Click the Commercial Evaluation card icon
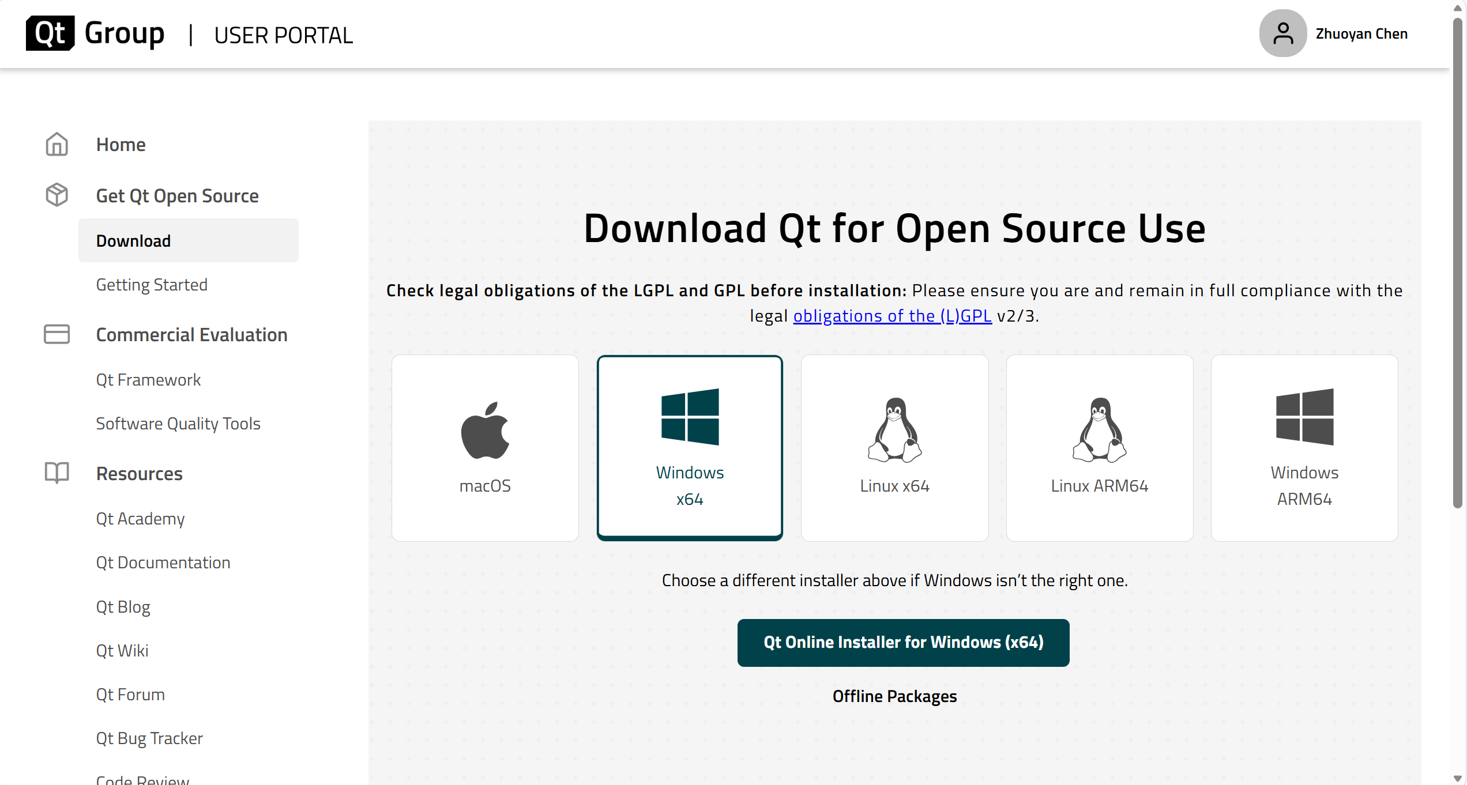Viewport: 1467px width, 785px height. (x=57, y=334)
